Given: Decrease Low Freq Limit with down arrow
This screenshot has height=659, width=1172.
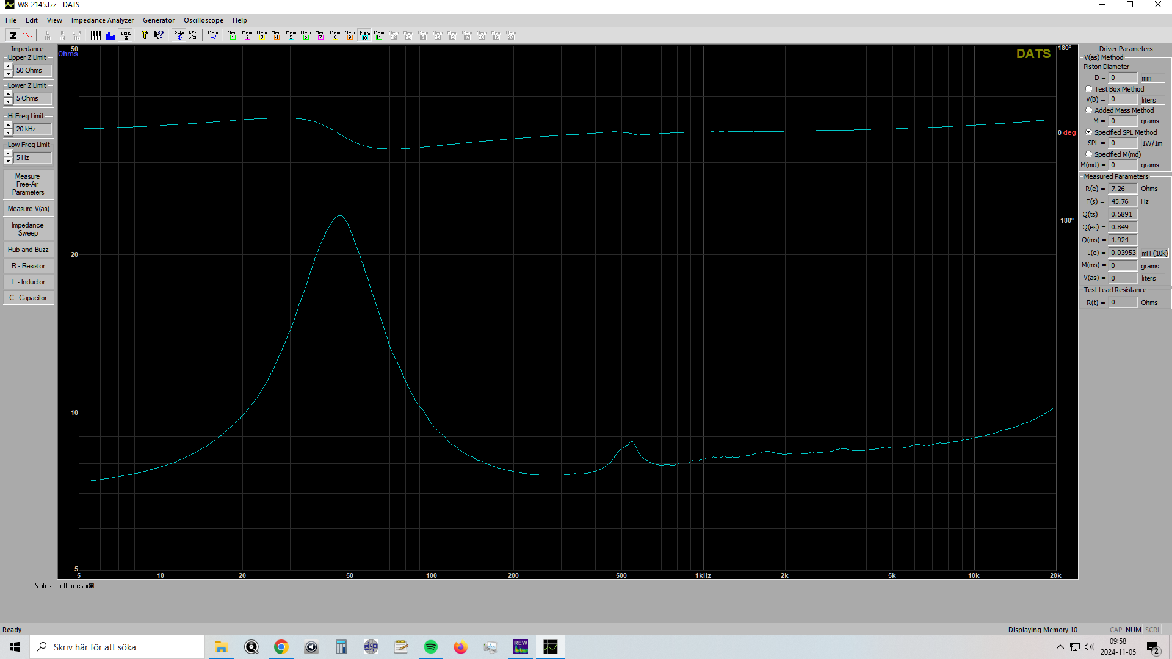Looking at the screenshot, I should coord(9,161).
